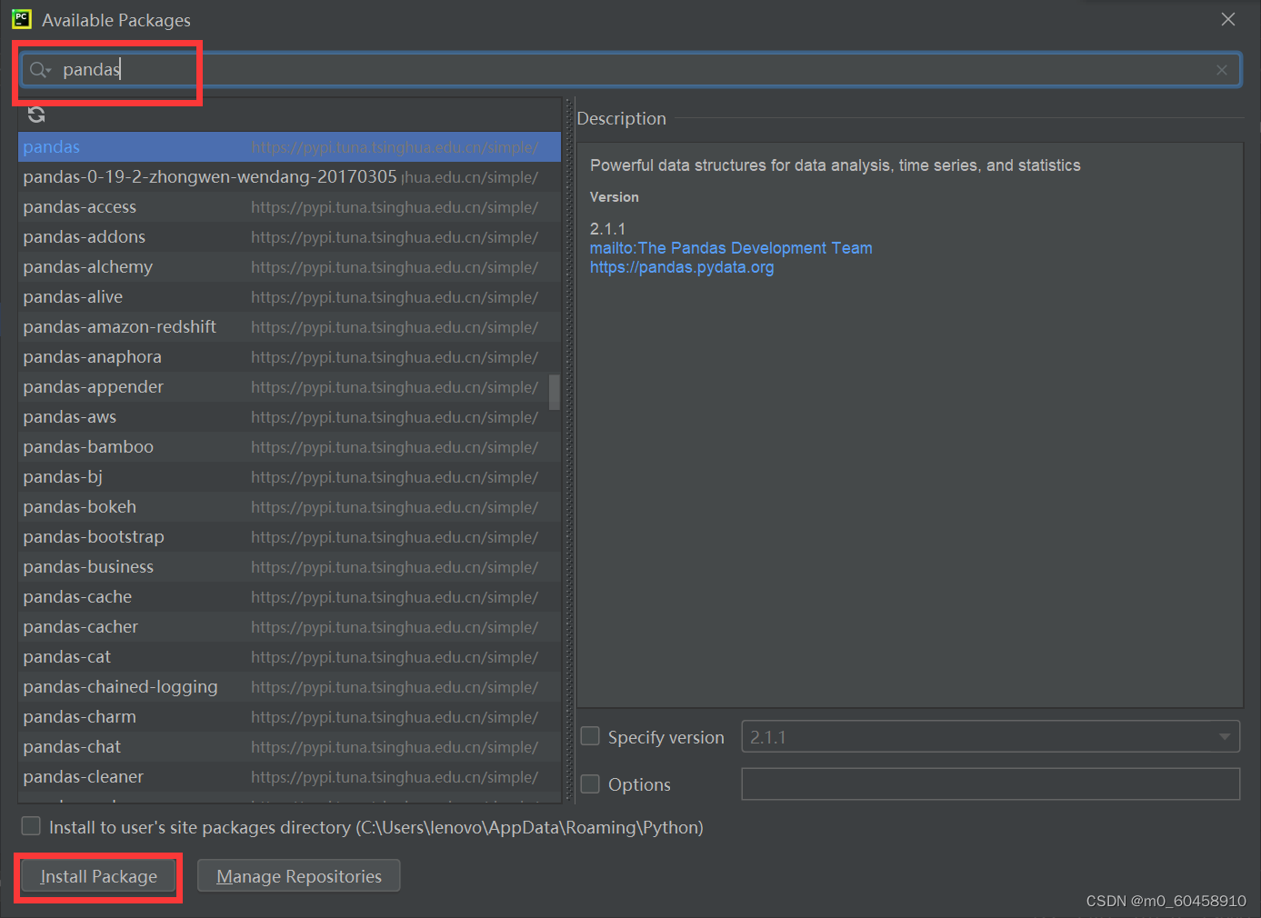
Task: Open the https://pandas.pydata.org link
Action: (x=682, y=267)
